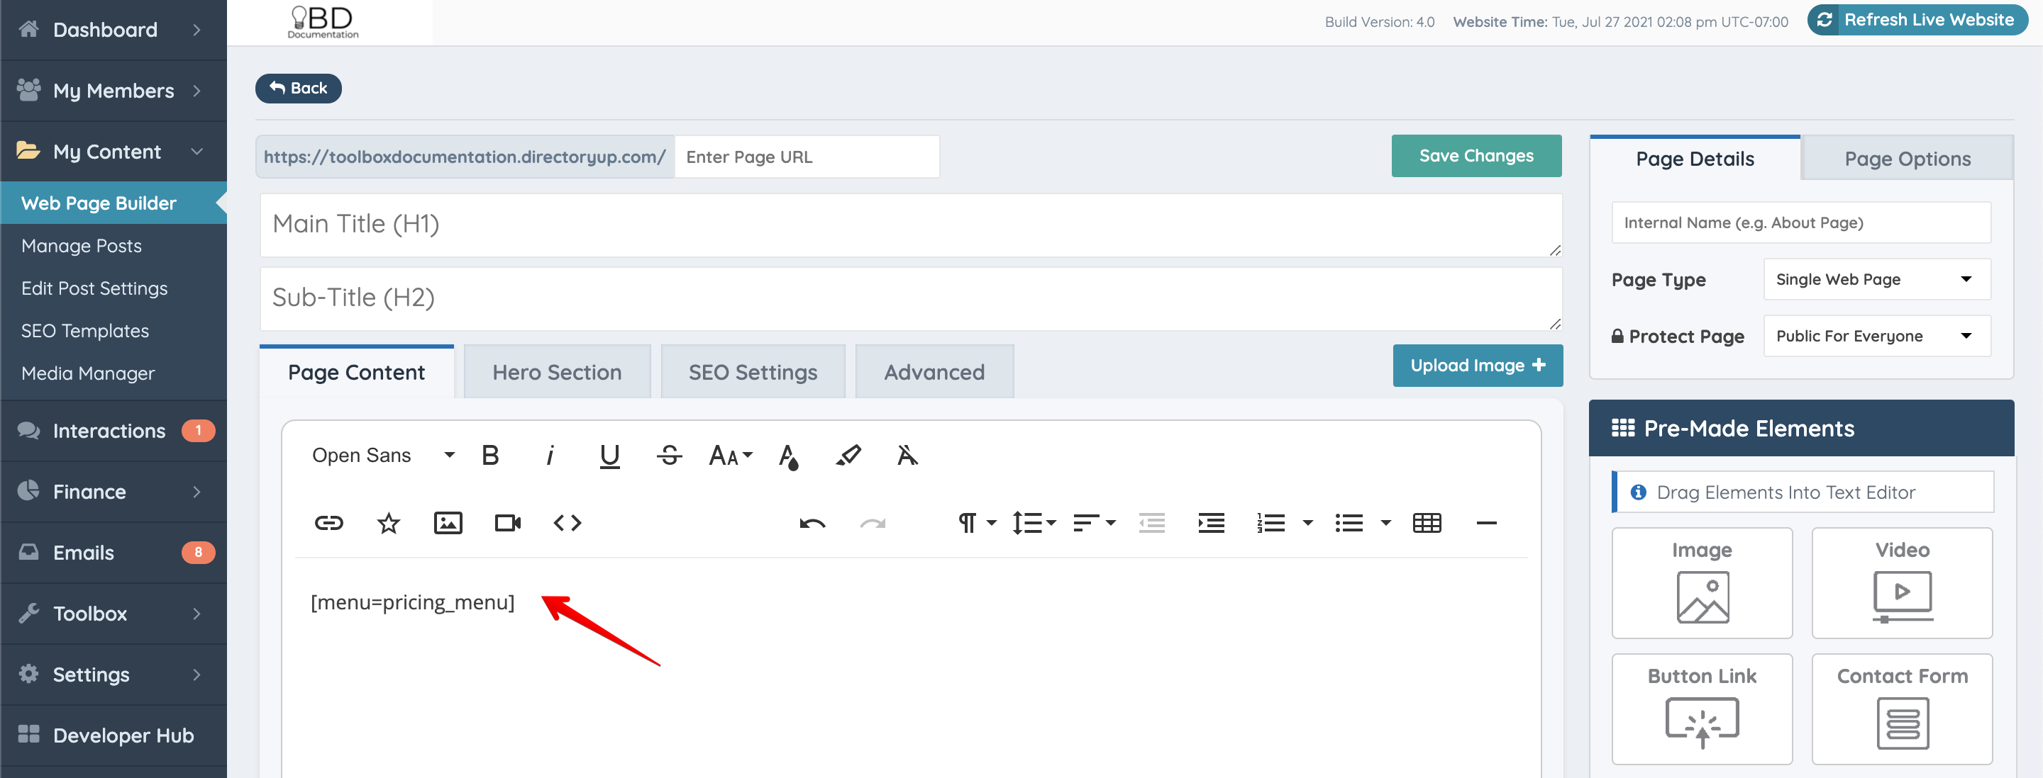Click the Insert Video toolbar icon
This screenshot has height=778, width=2043.
tap(508, 523)
